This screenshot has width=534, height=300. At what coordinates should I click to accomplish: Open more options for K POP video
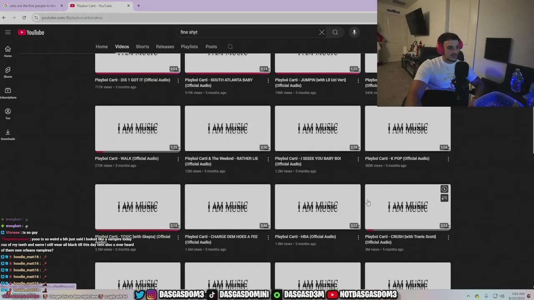point(448,159)
